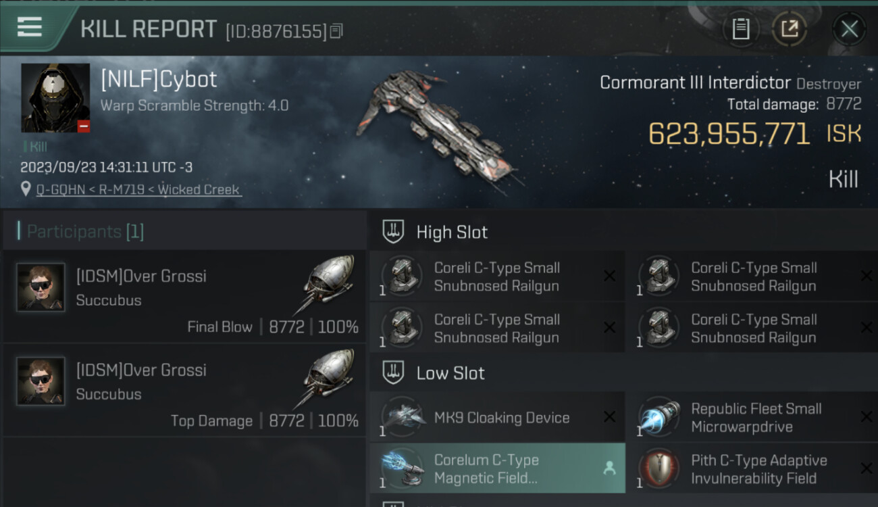Click the person icon on the Corelum item
This screenshot has width=878, height=507.
609,468
